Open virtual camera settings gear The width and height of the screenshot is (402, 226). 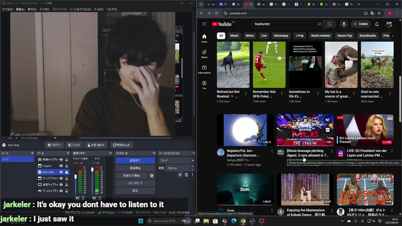coord(152,175)
